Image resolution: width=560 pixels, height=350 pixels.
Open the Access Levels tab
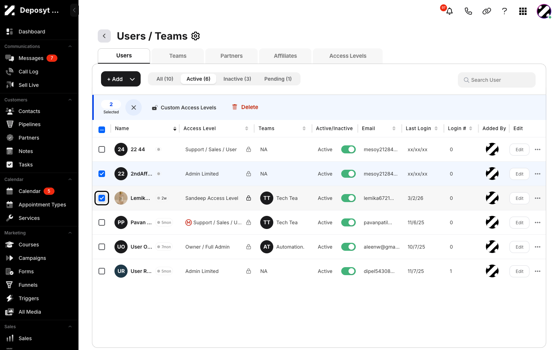tap(348, 56)
